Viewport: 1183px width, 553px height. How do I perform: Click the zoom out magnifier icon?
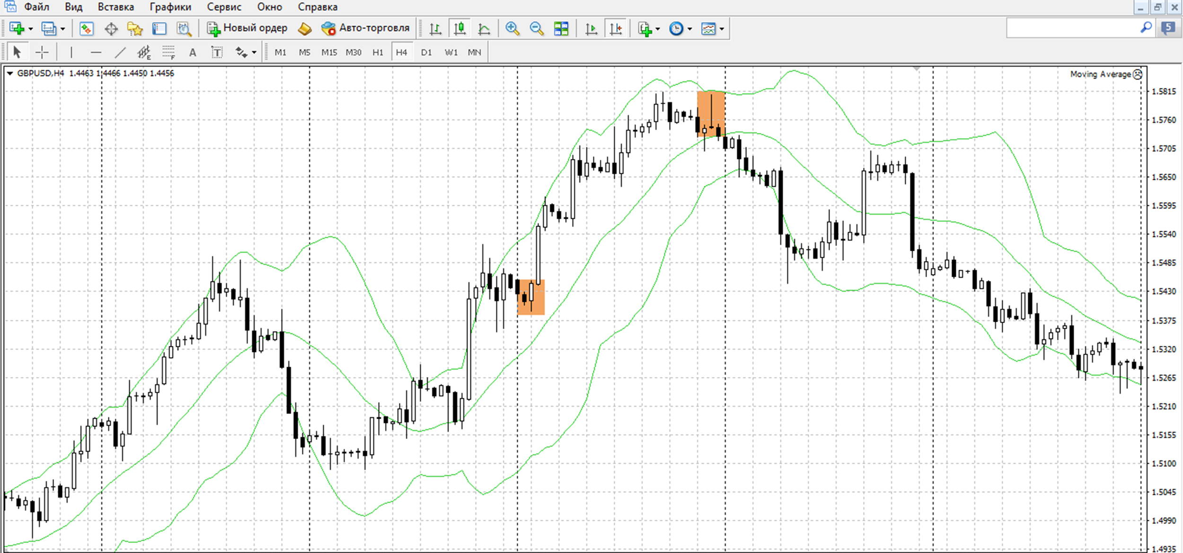click(x=537, y=29)
